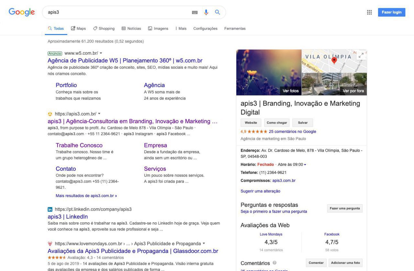Open Ver fotos flower thumbnail

pyautogui.click(x=269, y=72)
